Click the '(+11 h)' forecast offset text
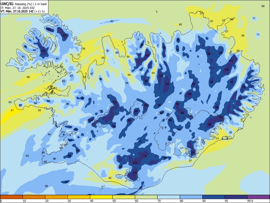 pyautogui.click(x=39, y=11)
